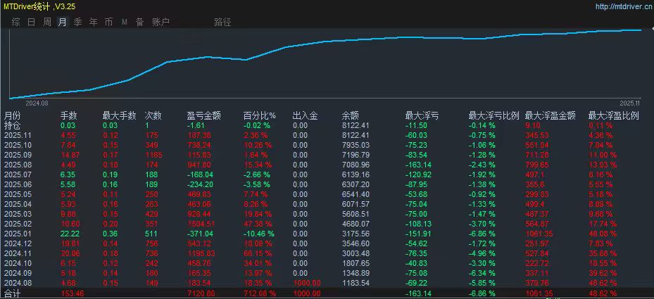
Task: Select the 2025.09 month row
Action: (327, 155)
